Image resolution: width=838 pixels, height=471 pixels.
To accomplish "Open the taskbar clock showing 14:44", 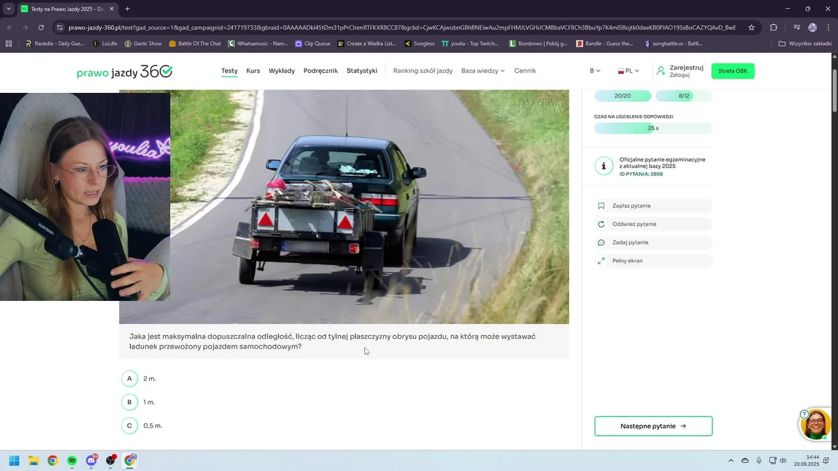I will click(807, 461).
